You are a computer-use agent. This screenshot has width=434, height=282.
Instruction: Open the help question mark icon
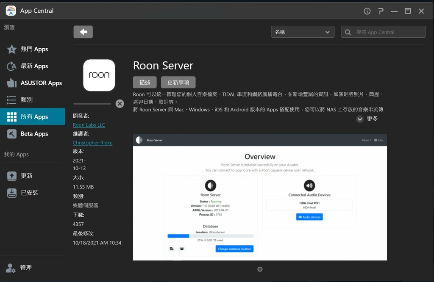(381, 11)
